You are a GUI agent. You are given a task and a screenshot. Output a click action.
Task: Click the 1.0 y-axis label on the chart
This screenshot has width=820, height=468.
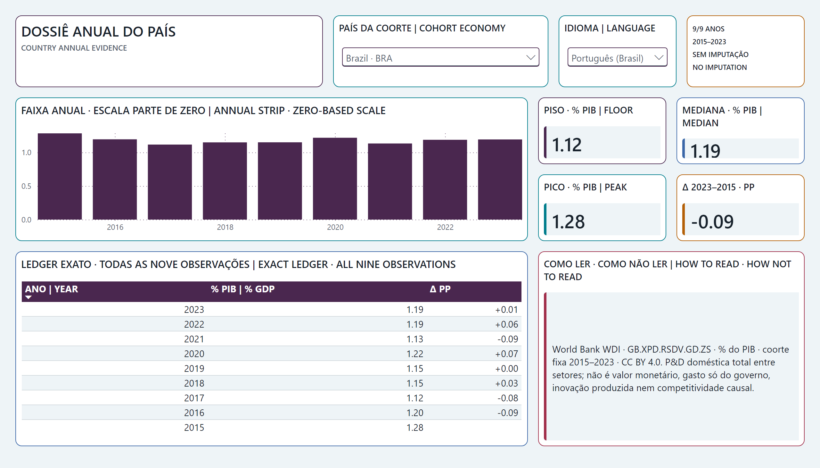26,152
